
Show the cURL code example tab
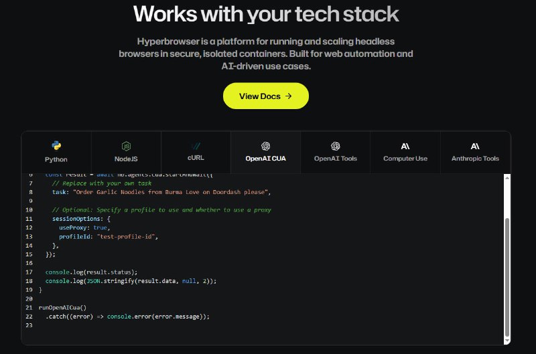coord(196,159)
